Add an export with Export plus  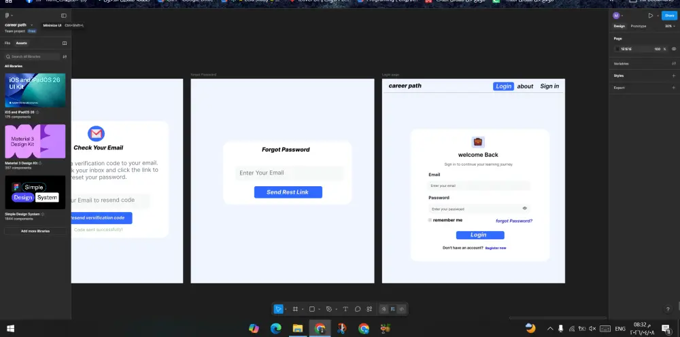674,88
